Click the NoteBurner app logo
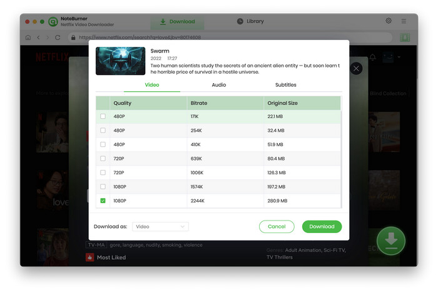Screen dimensions: 438x293 tap(53, 21)
